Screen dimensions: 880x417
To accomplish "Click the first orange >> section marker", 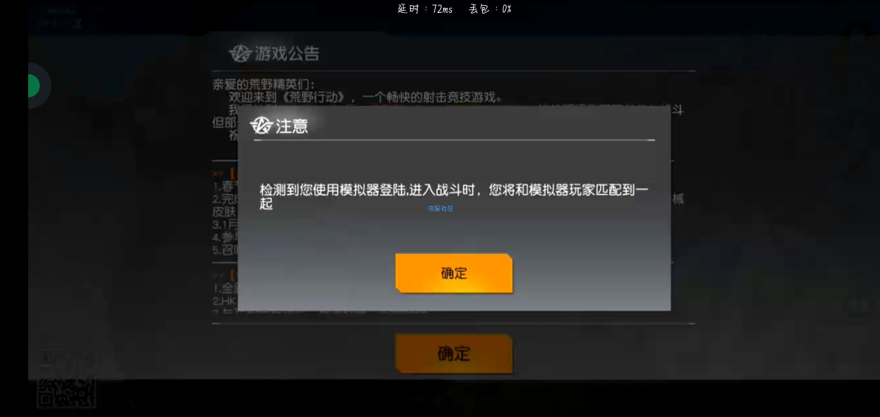I will [x=218, y=174].
